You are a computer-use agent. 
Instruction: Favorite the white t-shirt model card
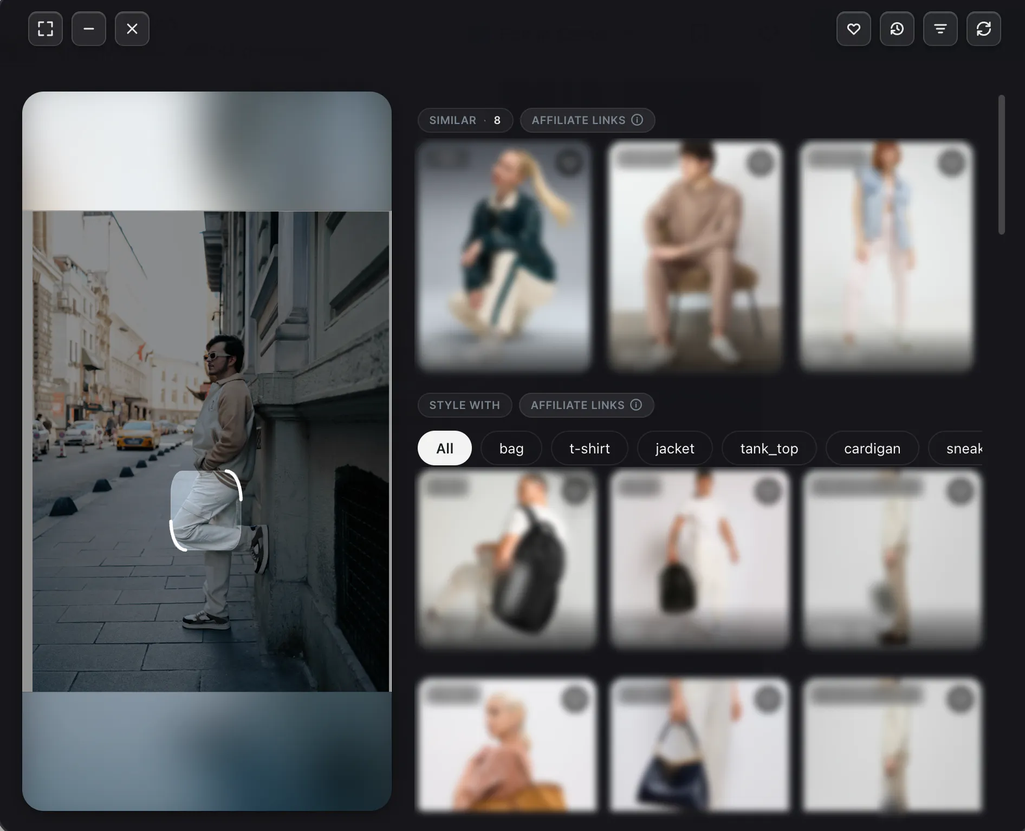click(768, 491)
